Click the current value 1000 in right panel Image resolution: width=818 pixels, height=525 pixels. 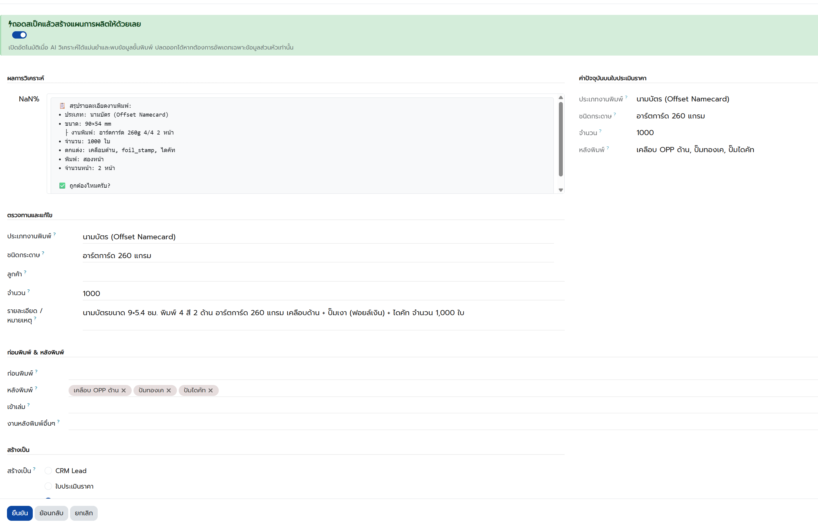tap(645, 133)
